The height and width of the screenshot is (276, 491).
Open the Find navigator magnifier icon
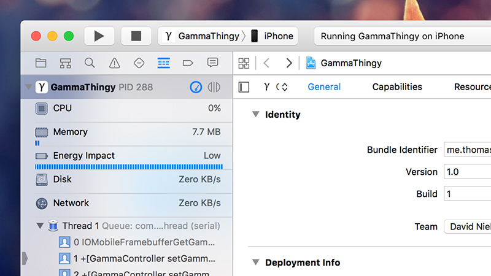pos(90,63)
